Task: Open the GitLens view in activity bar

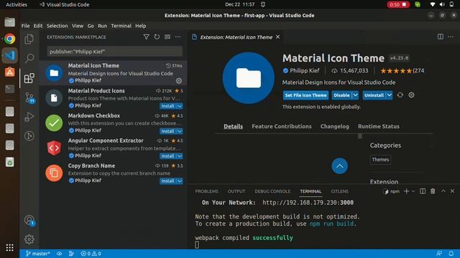Action: [29, 135]
